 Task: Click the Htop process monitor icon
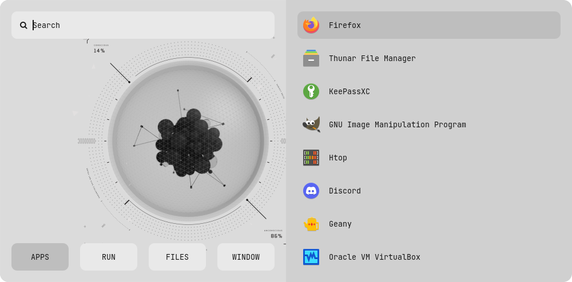coord(311,158)
